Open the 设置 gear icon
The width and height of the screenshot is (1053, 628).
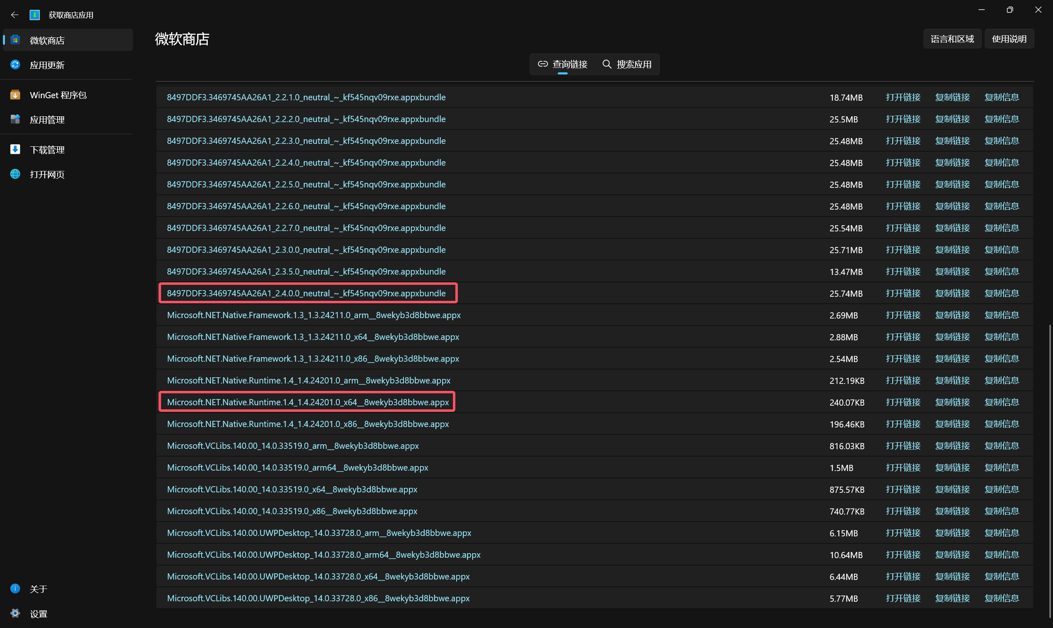tap(15, 614)
